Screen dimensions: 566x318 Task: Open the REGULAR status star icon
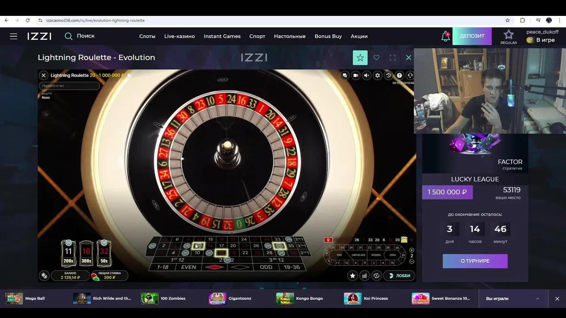click(x=509, y=35)
